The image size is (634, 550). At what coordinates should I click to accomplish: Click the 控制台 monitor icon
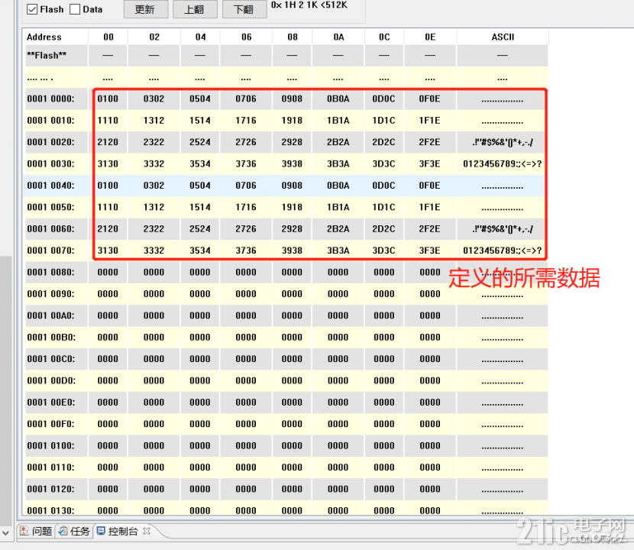pyautogui.click(x=101, y=531)
